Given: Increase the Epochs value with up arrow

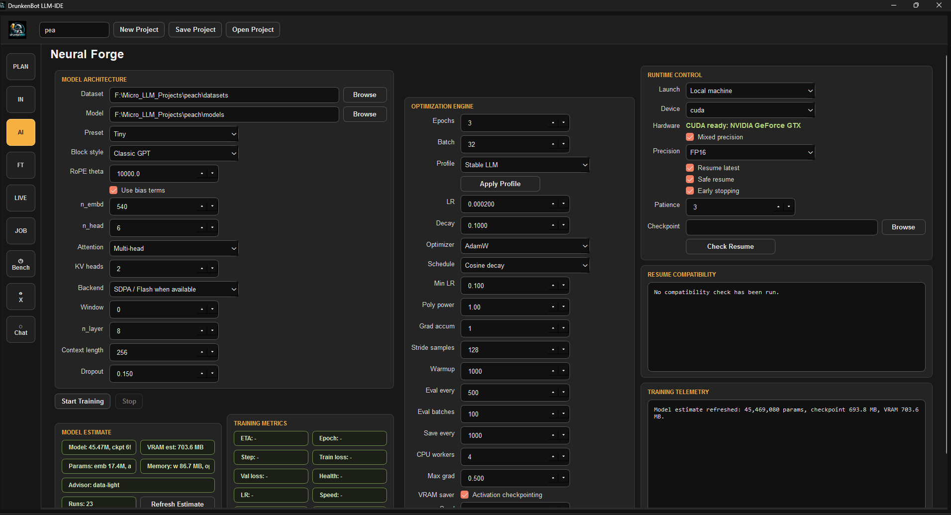Looking at the screenshot, I should pos(553,123).
